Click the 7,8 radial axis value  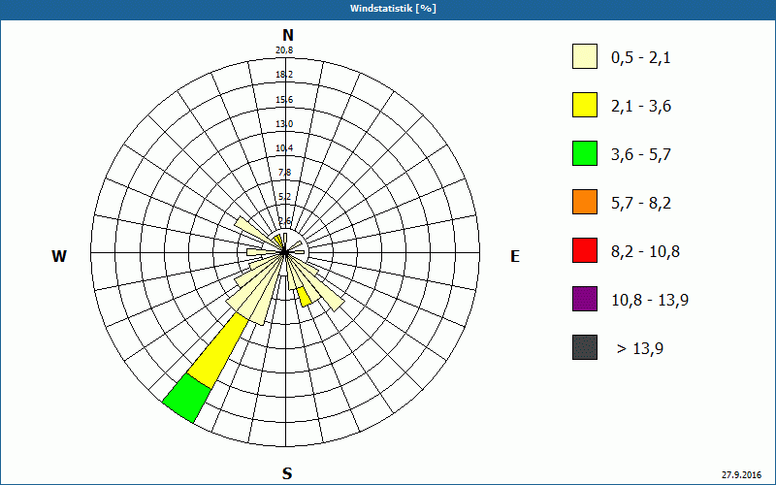click(x=285, y=173)
